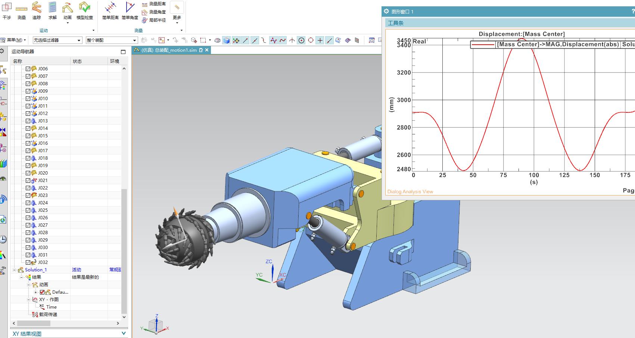Uncheck the J029 joint checkbox
This screenshot has height=338, width=635.
click(x=28, y=240)
